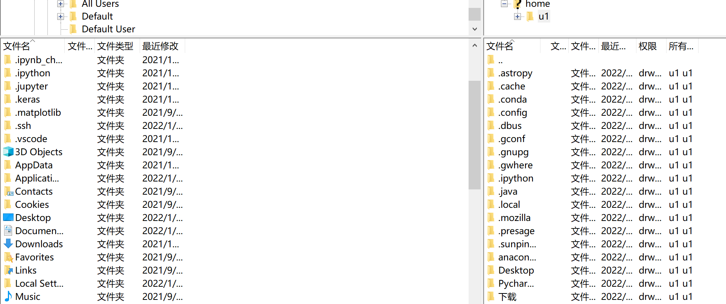This screenshot has height=304, width=726.
Task: Click the Cookies folder icon
Action: (x=8, y=204)
